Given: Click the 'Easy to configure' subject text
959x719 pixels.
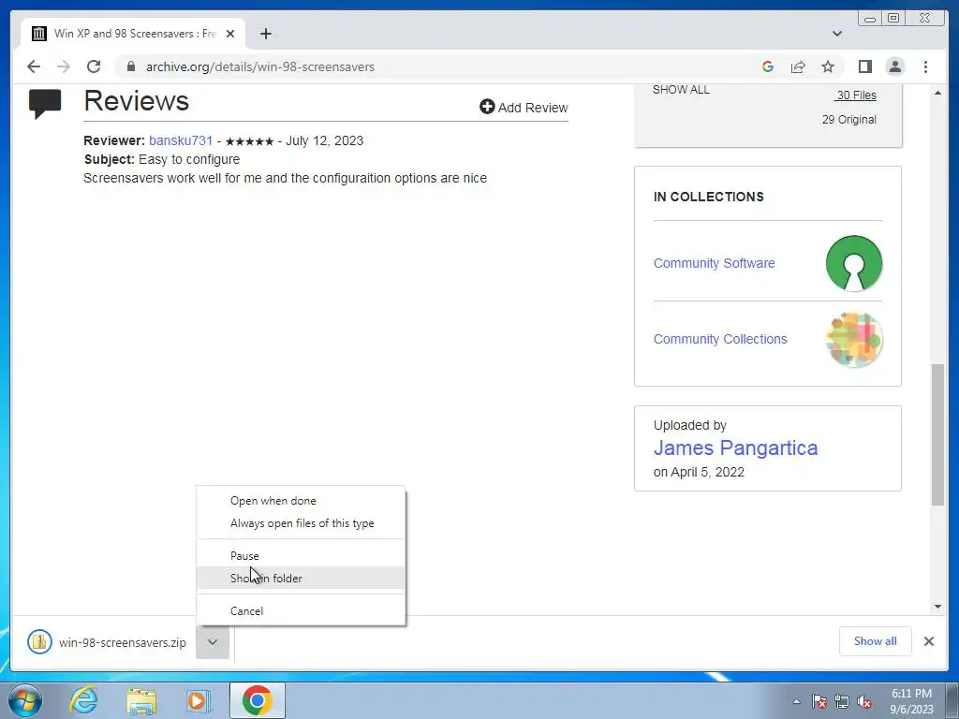Looking at the screenshot, I should pos(189,159).
